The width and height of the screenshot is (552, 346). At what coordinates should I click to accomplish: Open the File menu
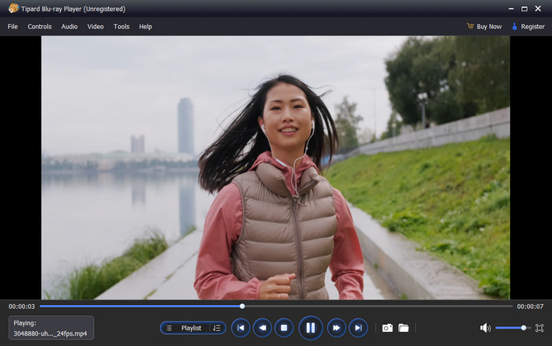tap(13, 26)
